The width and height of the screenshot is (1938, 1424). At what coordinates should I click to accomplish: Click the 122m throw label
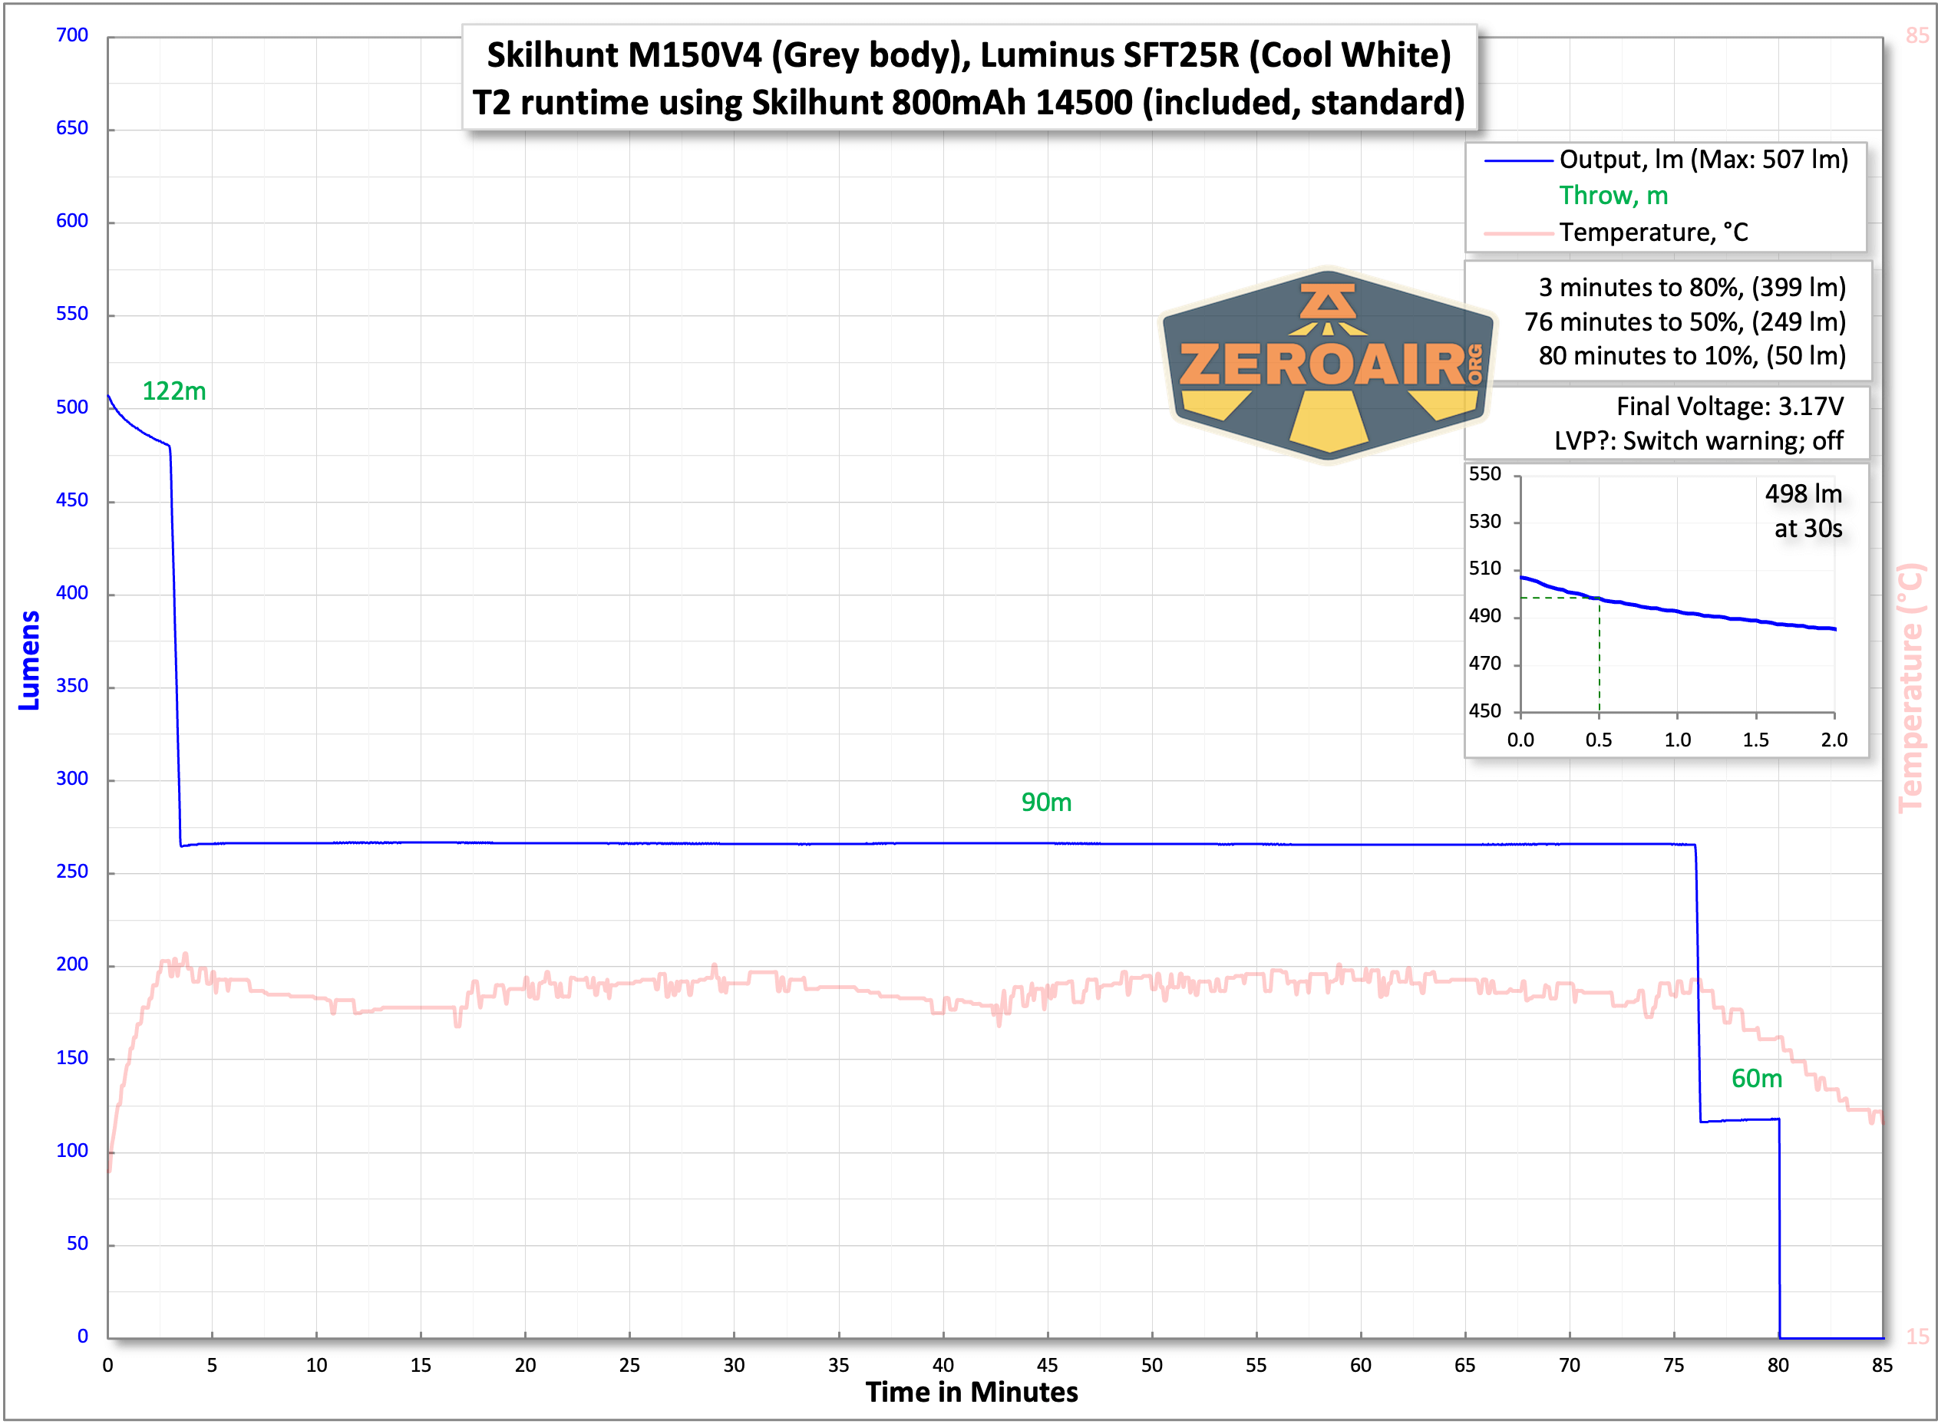pyautogui.click(x=173, y=391)
